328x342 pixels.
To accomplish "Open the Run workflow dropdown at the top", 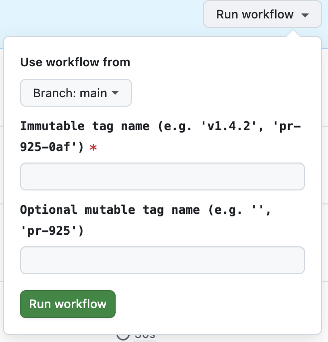I will coord(262,14).
